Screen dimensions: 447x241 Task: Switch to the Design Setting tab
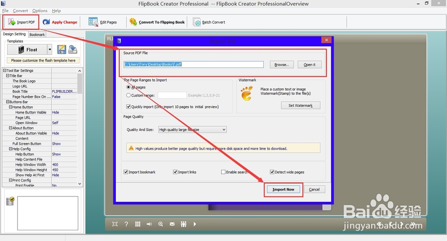[x=14, y=34]
